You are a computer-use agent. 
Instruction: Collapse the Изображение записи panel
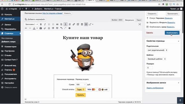click(178, 83)
